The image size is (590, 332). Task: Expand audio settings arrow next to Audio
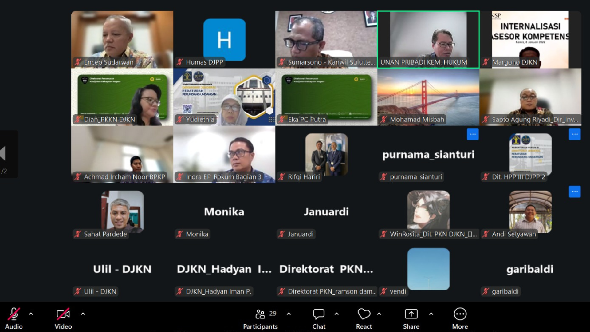(x=31, y=314)
